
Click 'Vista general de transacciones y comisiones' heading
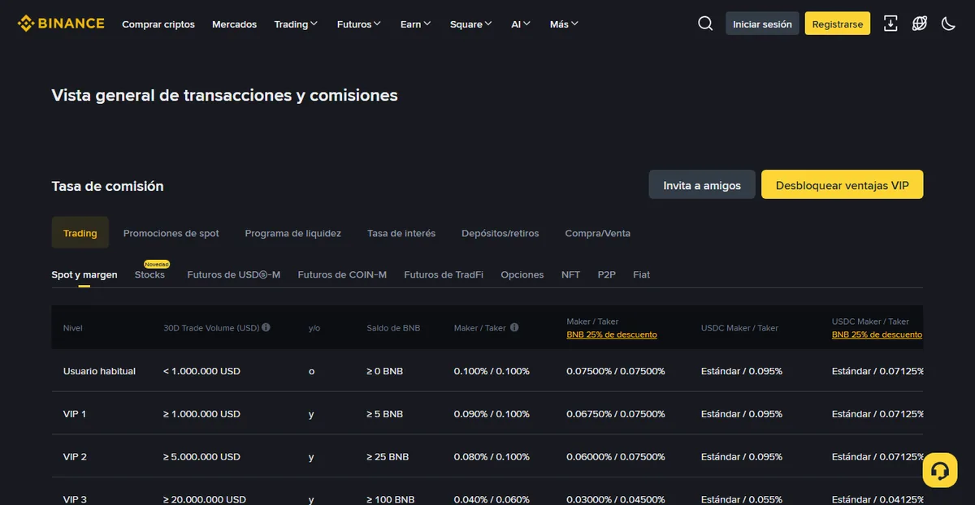225,95
